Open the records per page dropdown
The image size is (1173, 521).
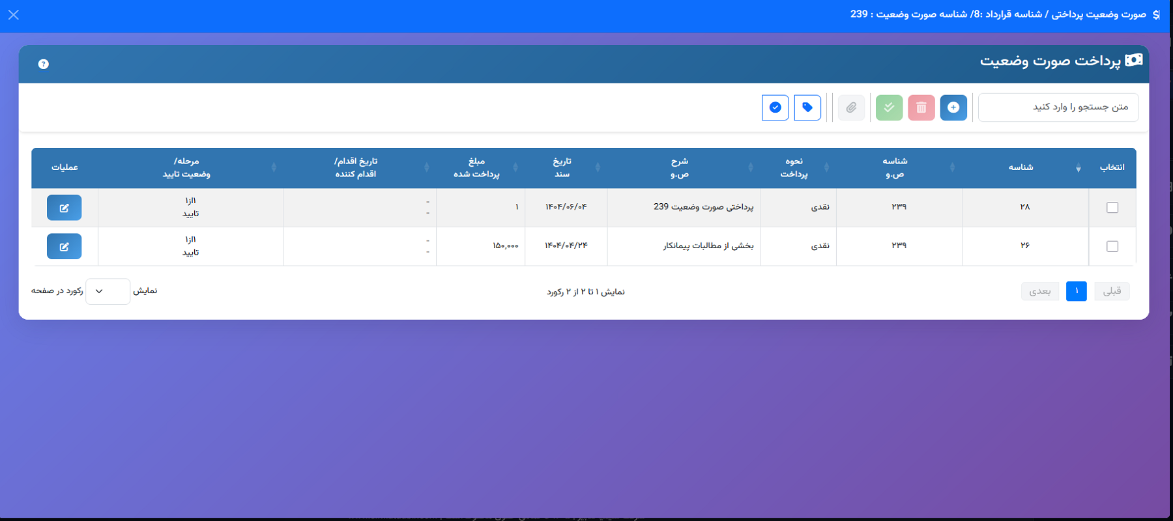pyautogui.click(x=108, y=291)
